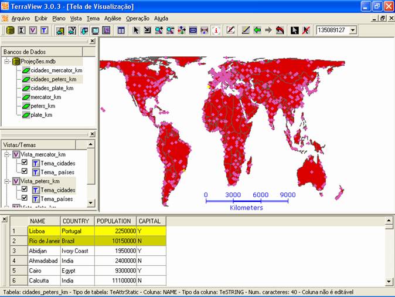Collapse the Vista_peters_km view node
Image resolution: width=395 pixels, height=297 pixels.
click(x=7, y=181)
